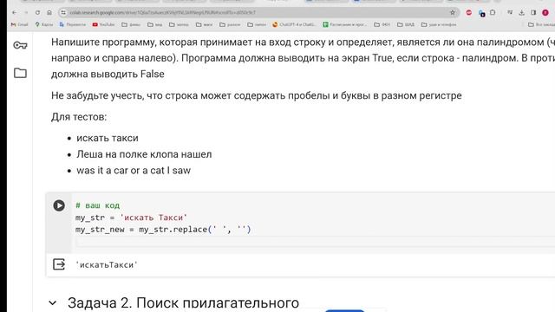Click the 'Для тестов:' text
Screen dimensions: 555x312
pos(79,117)
